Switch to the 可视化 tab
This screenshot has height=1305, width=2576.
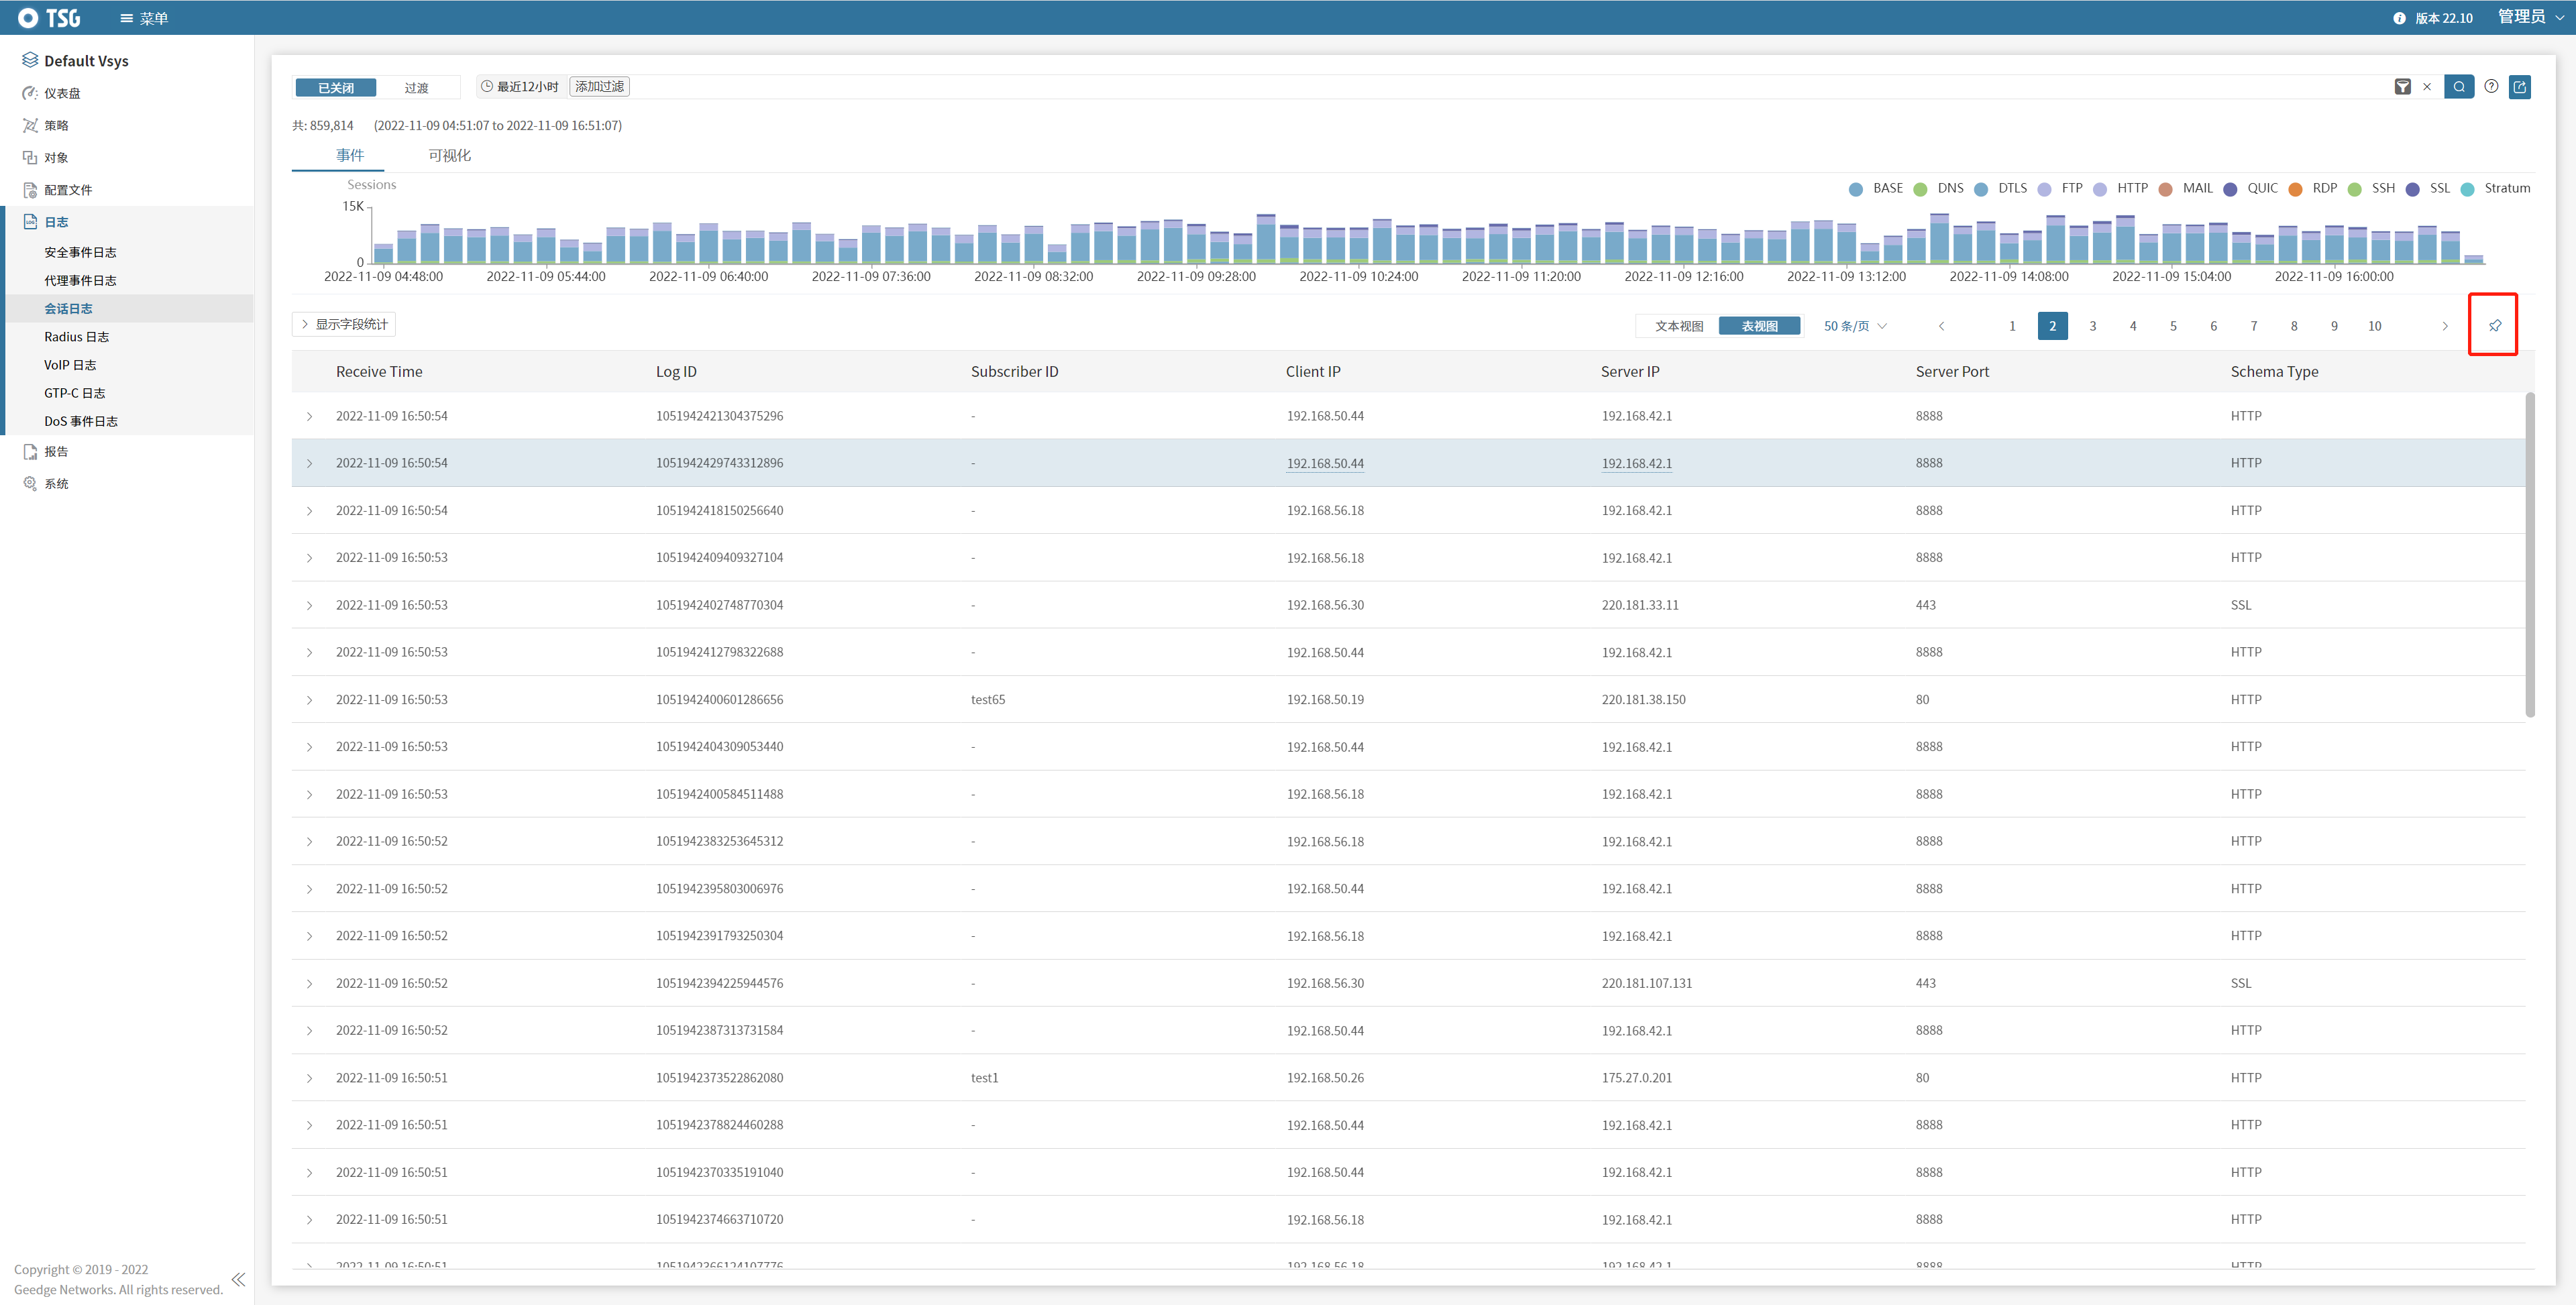[449, 155]
